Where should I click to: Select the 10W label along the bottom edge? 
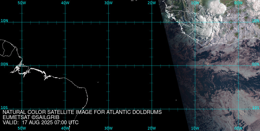(195, 128)
